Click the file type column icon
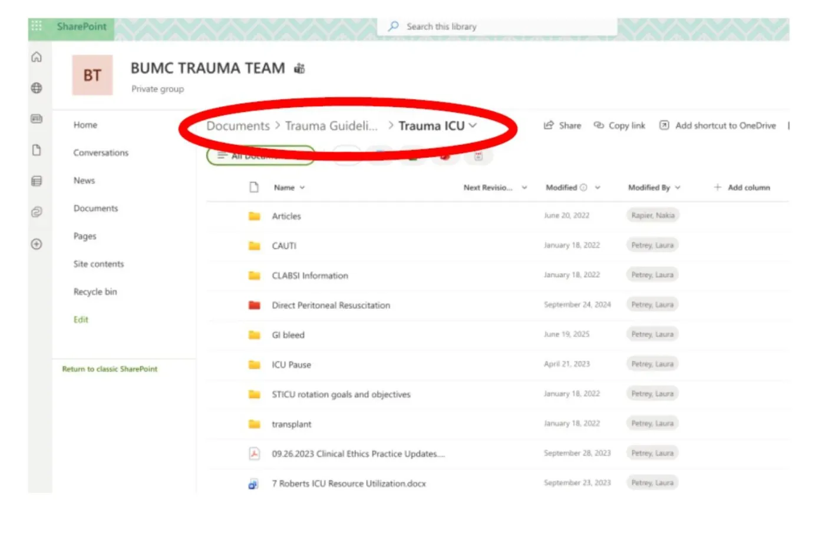The width and height of the screenshot is (825, 534). click(254, 187)
